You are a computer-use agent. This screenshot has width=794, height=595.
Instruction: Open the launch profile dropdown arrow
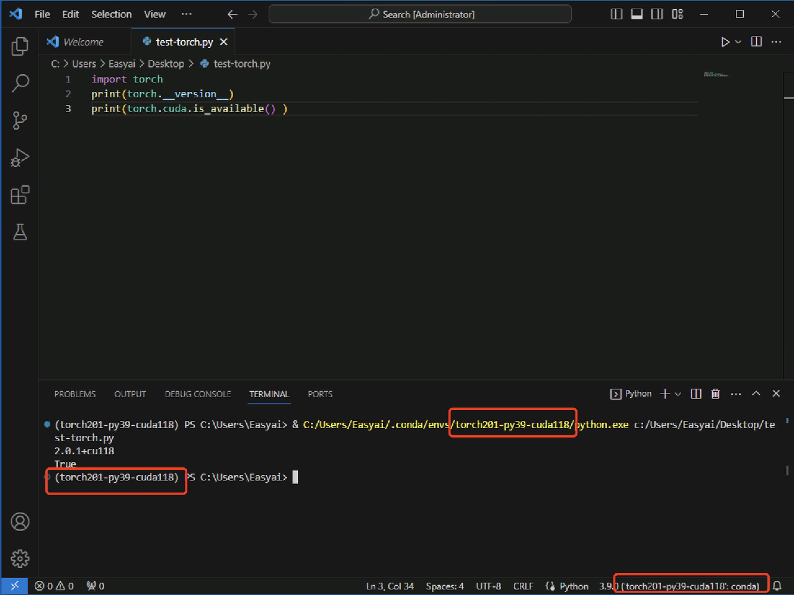coord(678,394)
